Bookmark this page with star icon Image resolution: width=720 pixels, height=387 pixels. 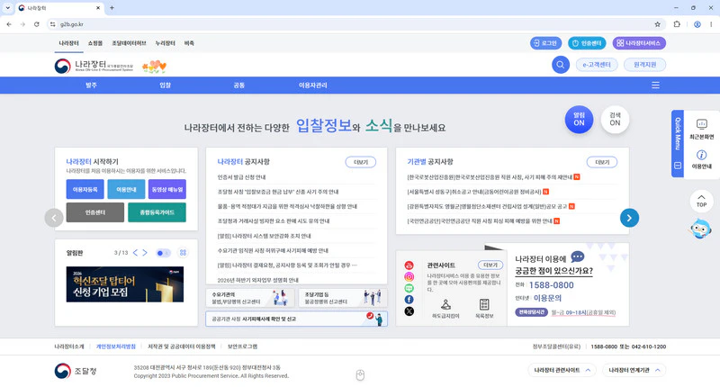click(657, 24)
